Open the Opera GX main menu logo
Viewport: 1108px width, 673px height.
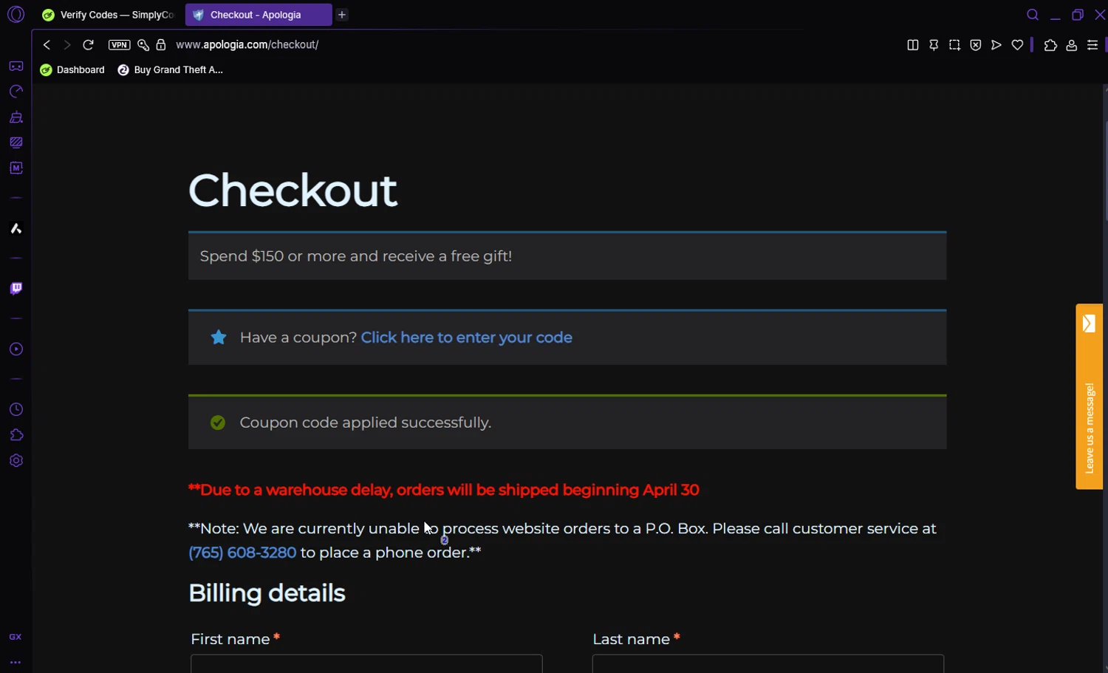(16, 14)
